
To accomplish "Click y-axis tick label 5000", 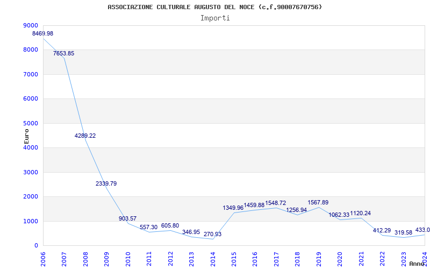I will coord(30,124).
